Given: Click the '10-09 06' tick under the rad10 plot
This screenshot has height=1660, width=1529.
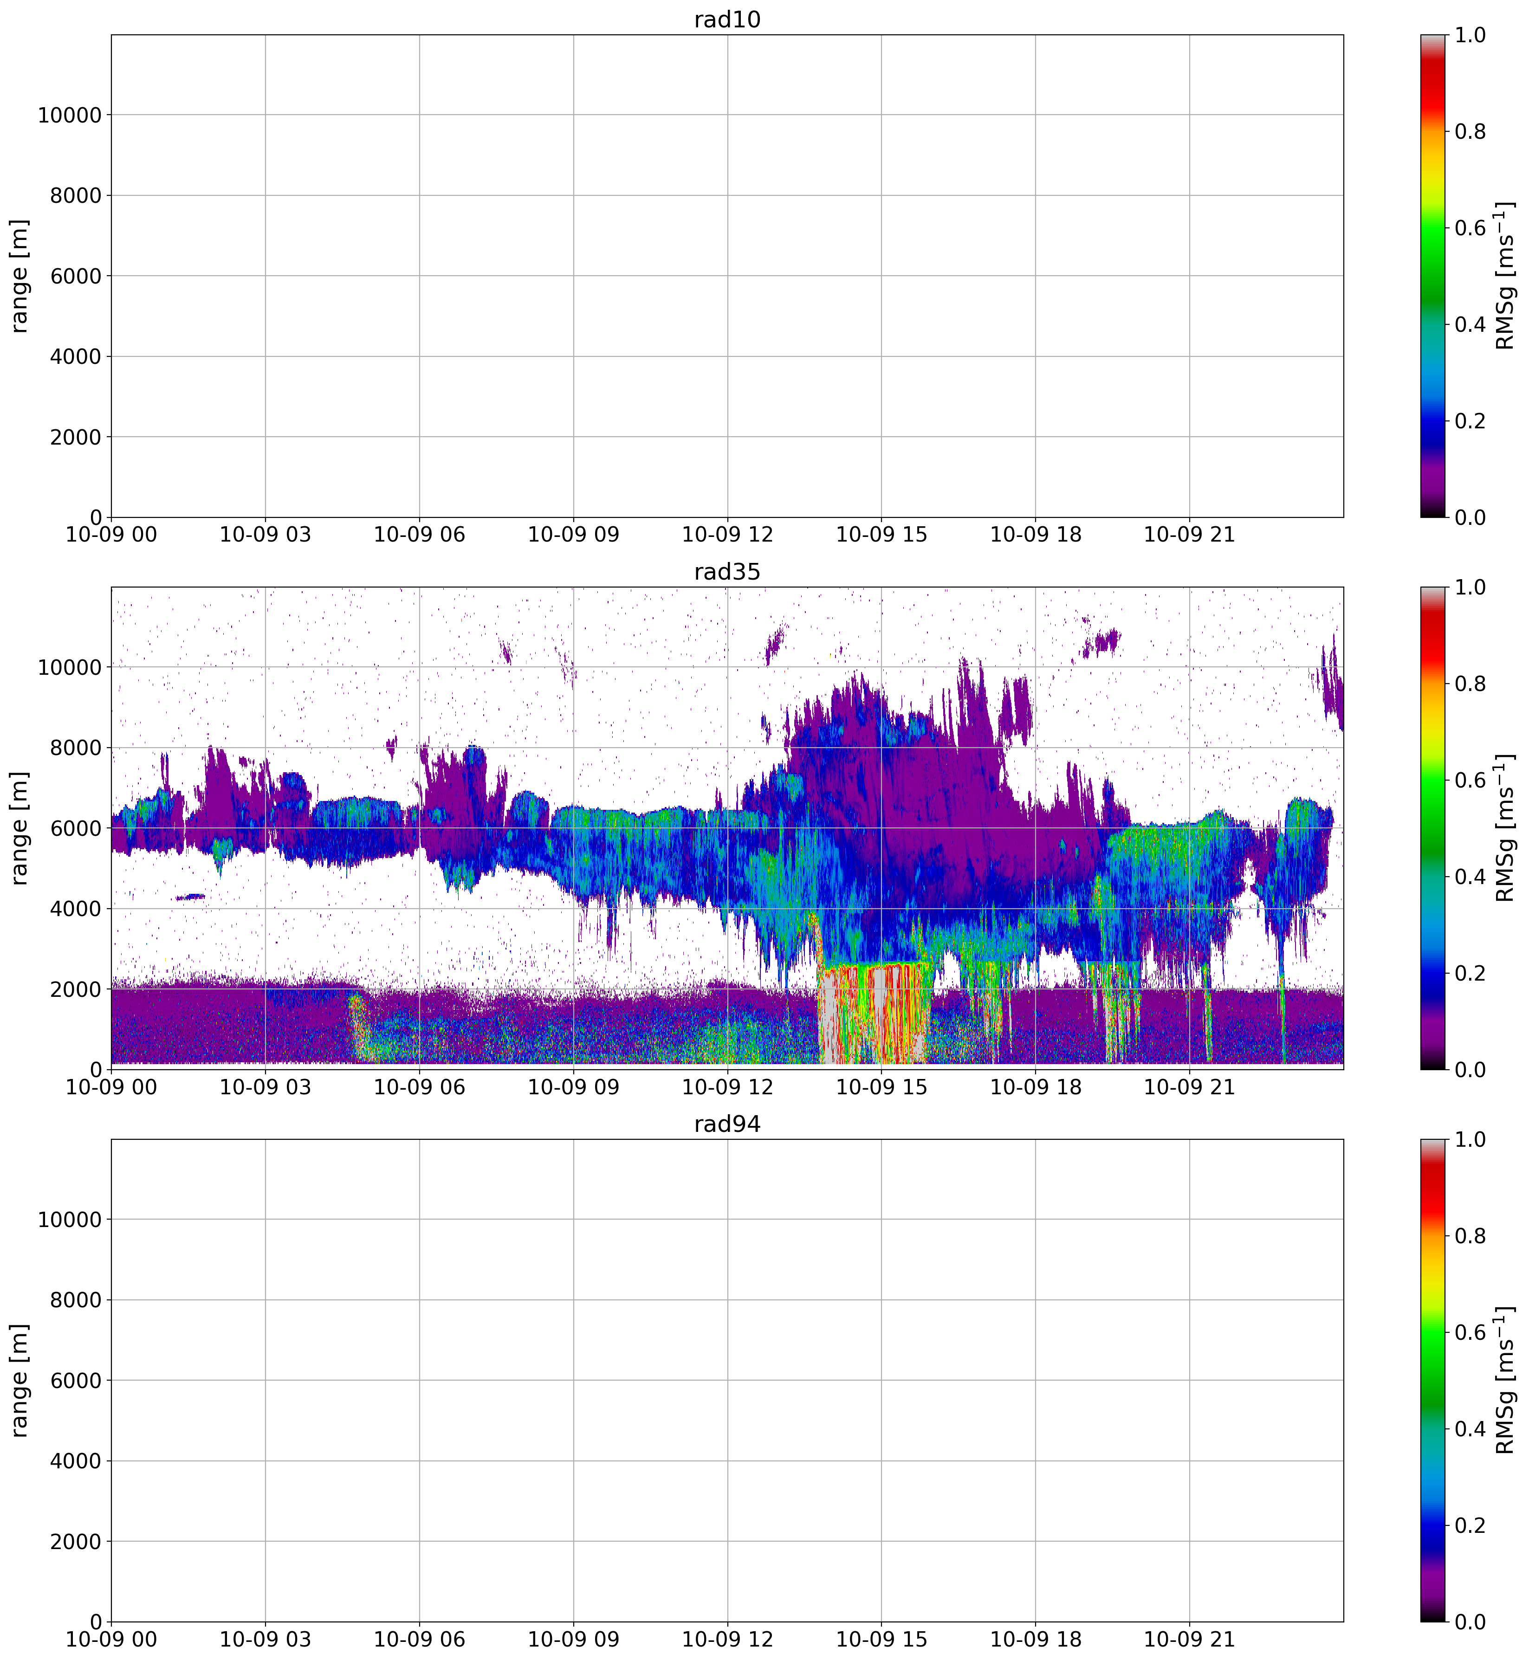Looking at the screenshot, I should pyautogui.click(x=420, y=534).
